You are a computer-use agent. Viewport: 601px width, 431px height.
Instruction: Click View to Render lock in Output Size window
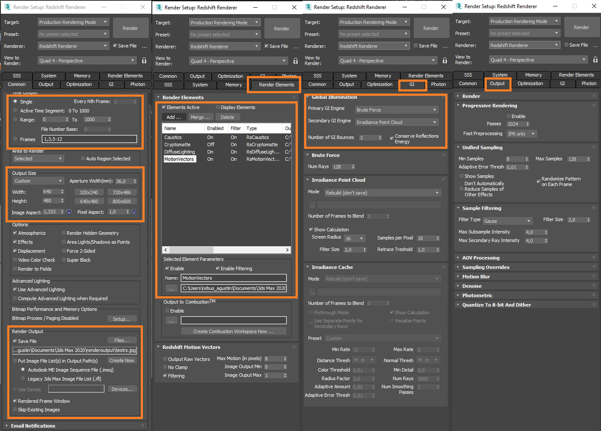coord(144,61)
